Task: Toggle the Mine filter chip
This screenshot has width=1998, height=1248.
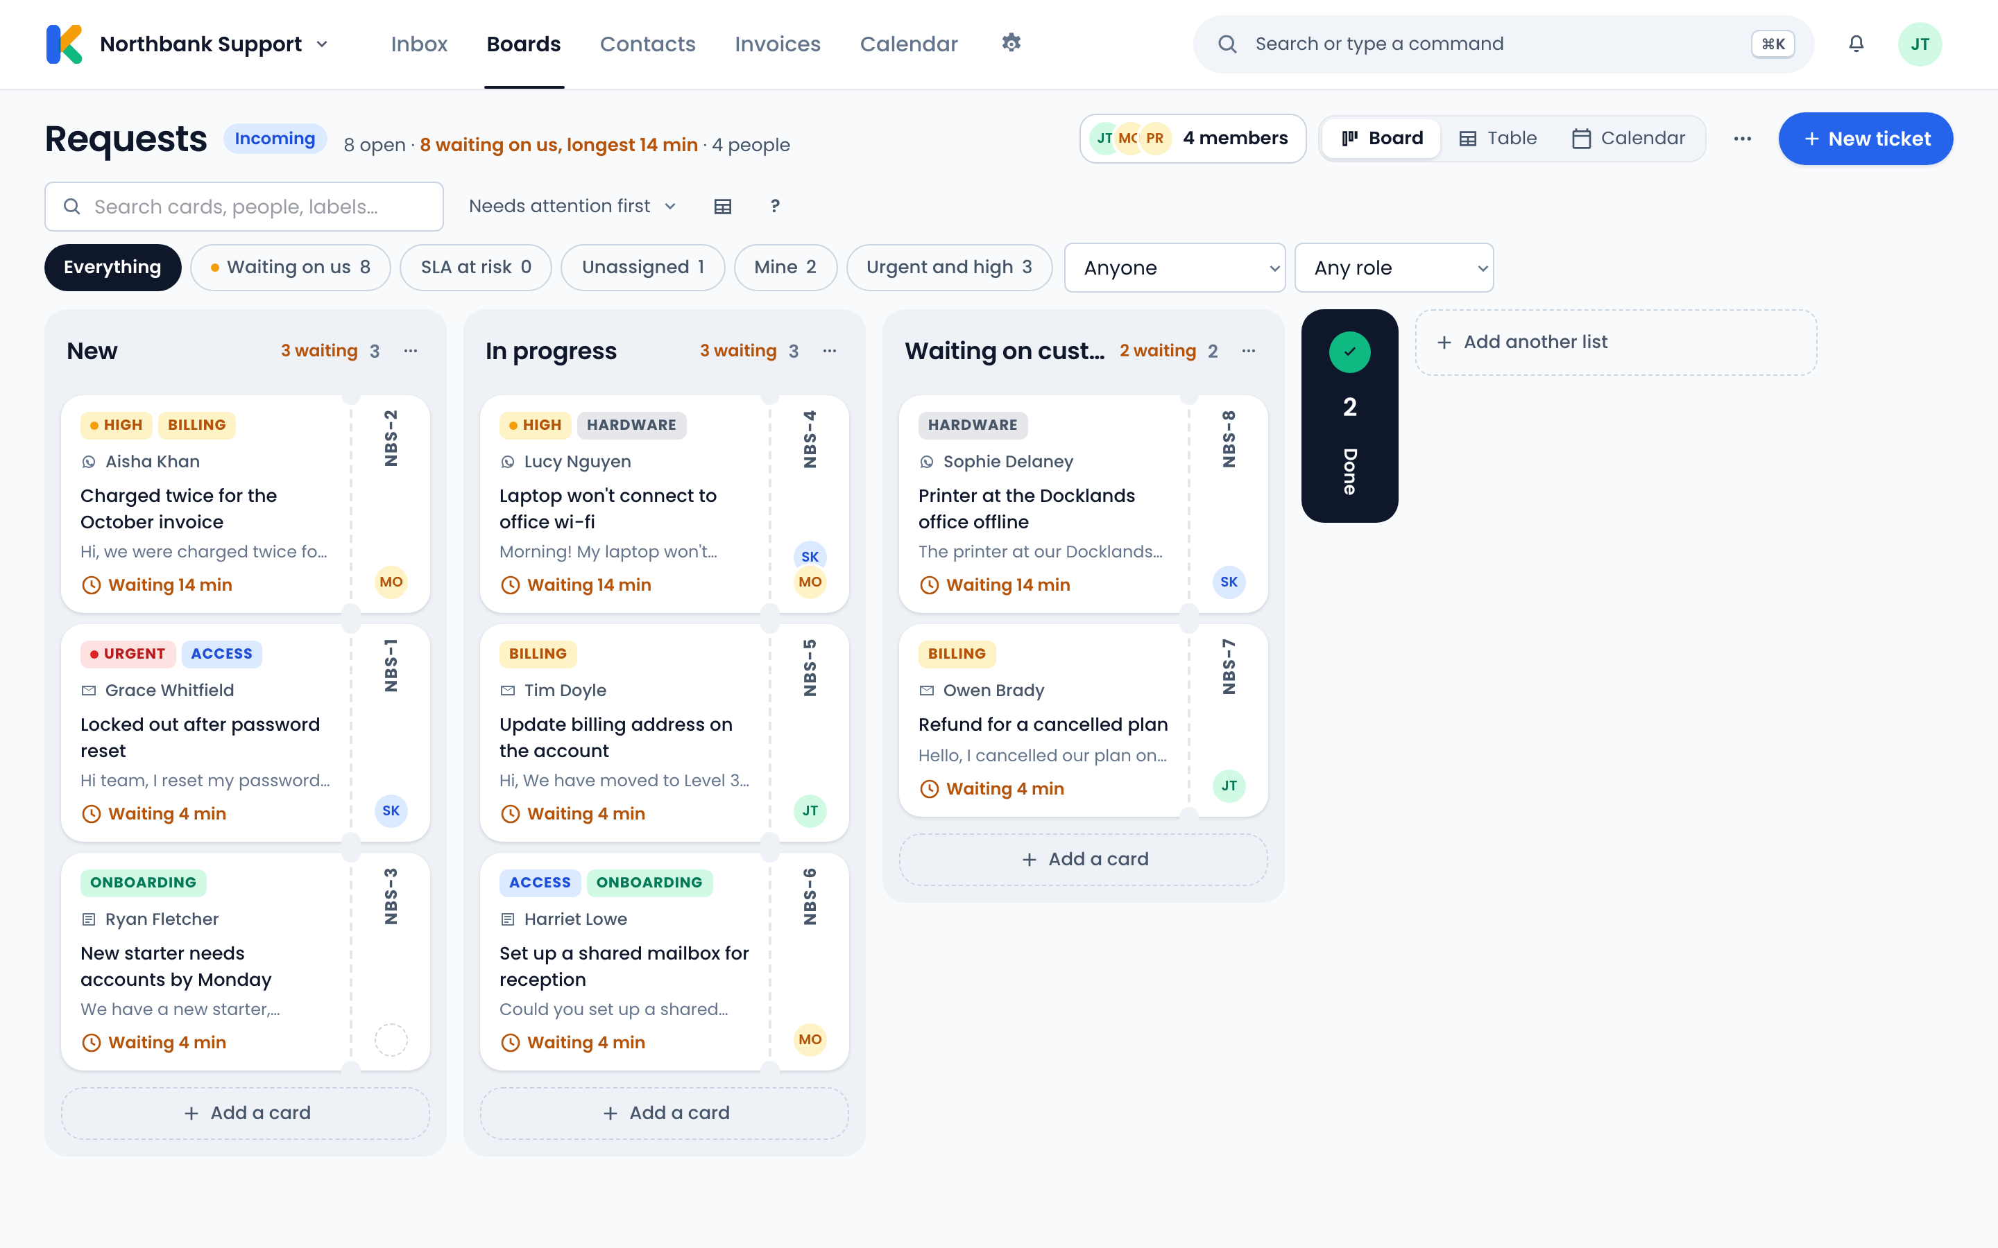Action: (x=785, y=268)
